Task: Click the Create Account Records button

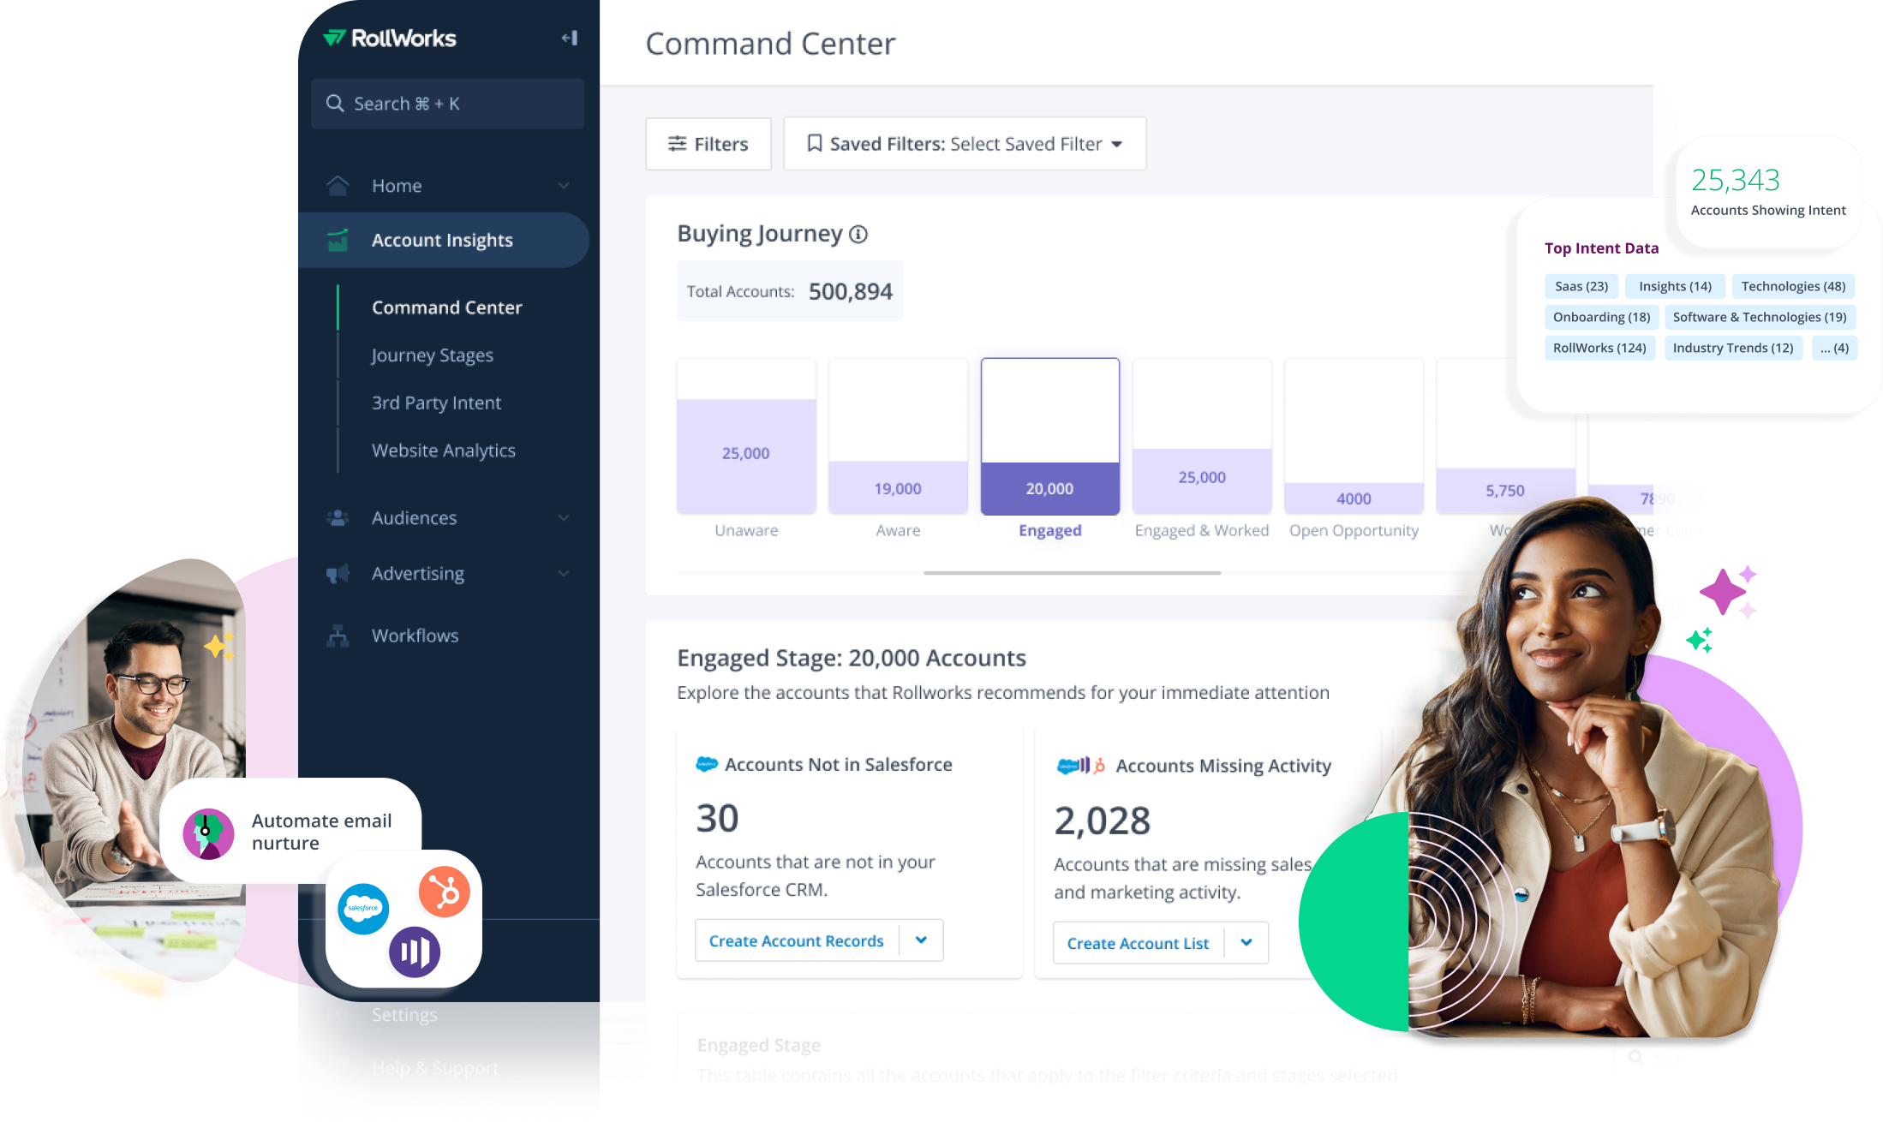Action: click(x=796, y=940)
